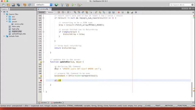Click the Build Project hammer icon

62,5
